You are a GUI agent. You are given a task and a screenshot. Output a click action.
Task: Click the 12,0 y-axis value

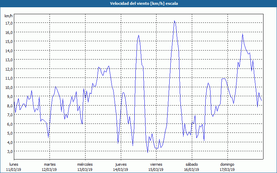9,69
